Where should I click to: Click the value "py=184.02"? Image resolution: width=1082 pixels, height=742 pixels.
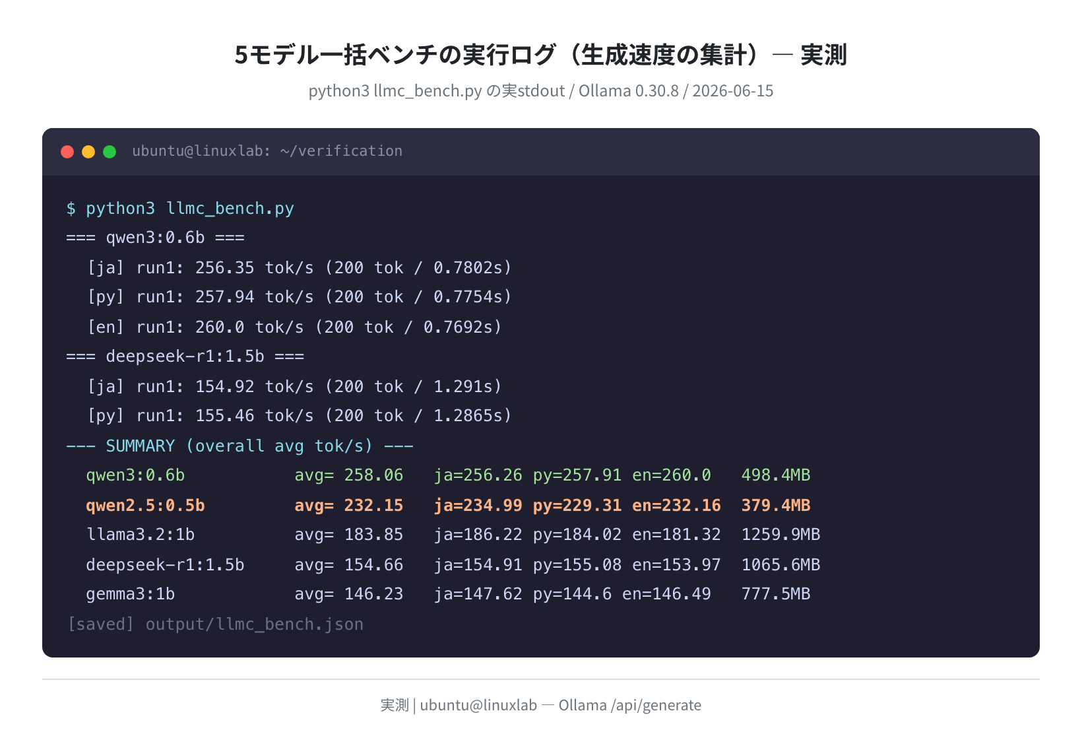[x=577, y=535]
